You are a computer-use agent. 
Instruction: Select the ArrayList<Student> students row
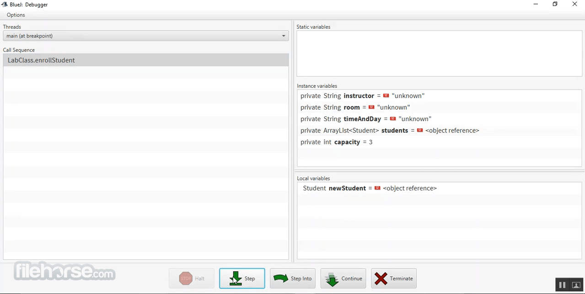tap(439, 131)
